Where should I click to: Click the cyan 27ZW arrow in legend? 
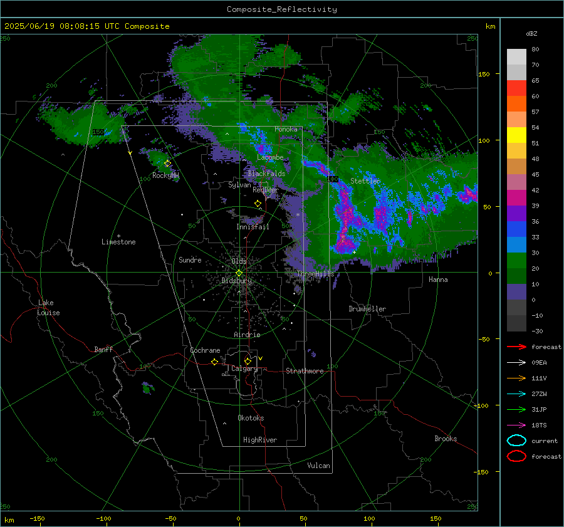click(x=516, y=394)
